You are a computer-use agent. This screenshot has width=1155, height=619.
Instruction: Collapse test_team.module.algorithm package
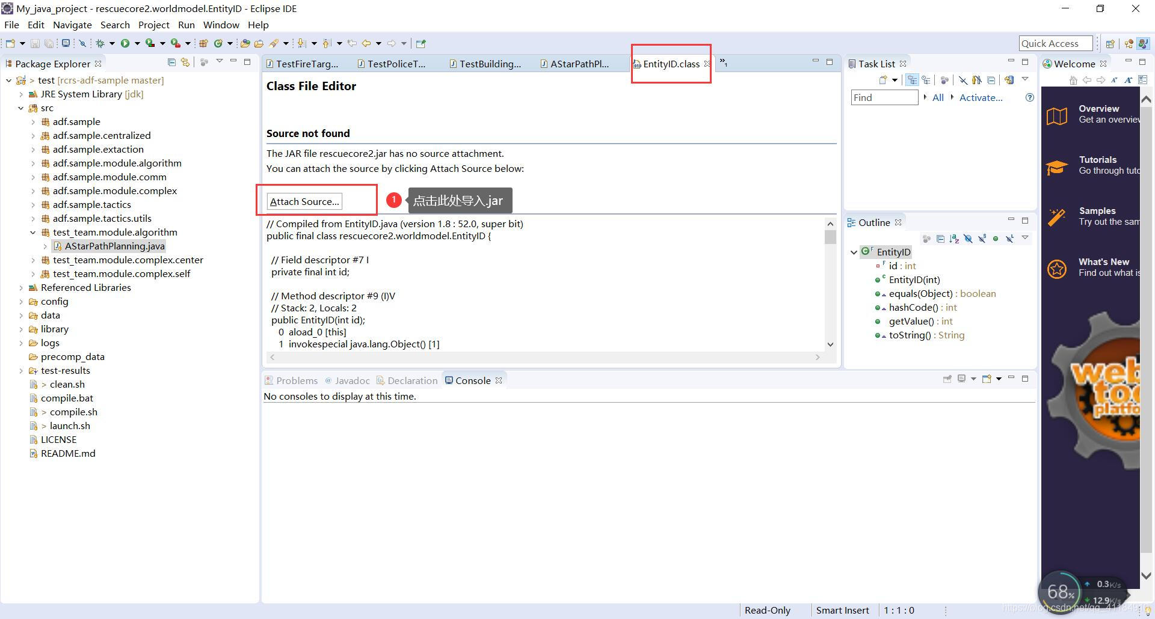[x=33, y=233]
